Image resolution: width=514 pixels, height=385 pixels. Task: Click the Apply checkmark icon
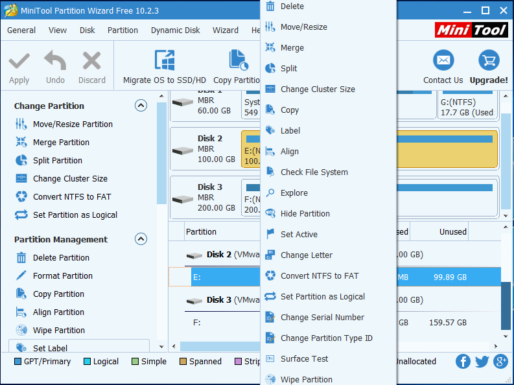point(19,61)
